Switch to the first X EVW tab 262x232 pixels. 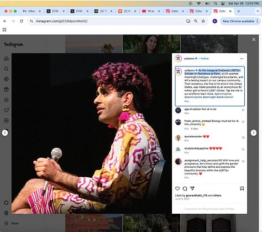click(x=55, y=11)
